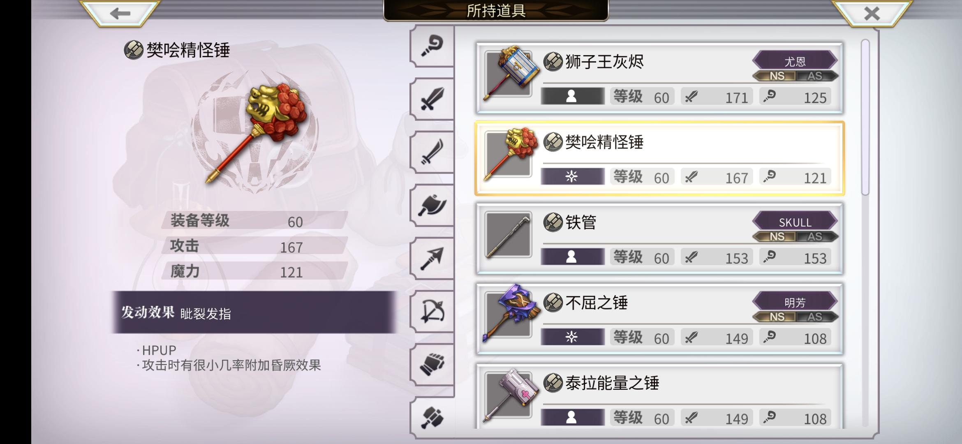
Task: Select the bow weapon category tab
Action: tap(432, 311)
